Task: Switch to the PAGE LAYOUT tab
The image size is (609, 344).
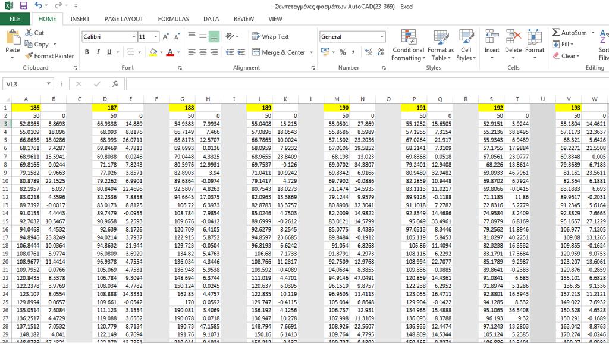Action: 124,19
